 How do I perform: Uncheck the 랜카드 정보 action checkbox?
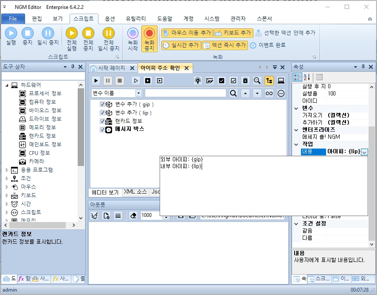pyautogui.click(x=102, y=121)
